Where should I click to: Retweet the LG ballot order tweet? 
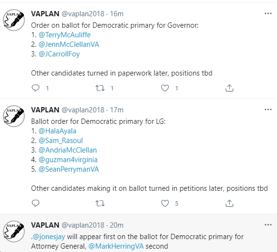coord(100,203)
